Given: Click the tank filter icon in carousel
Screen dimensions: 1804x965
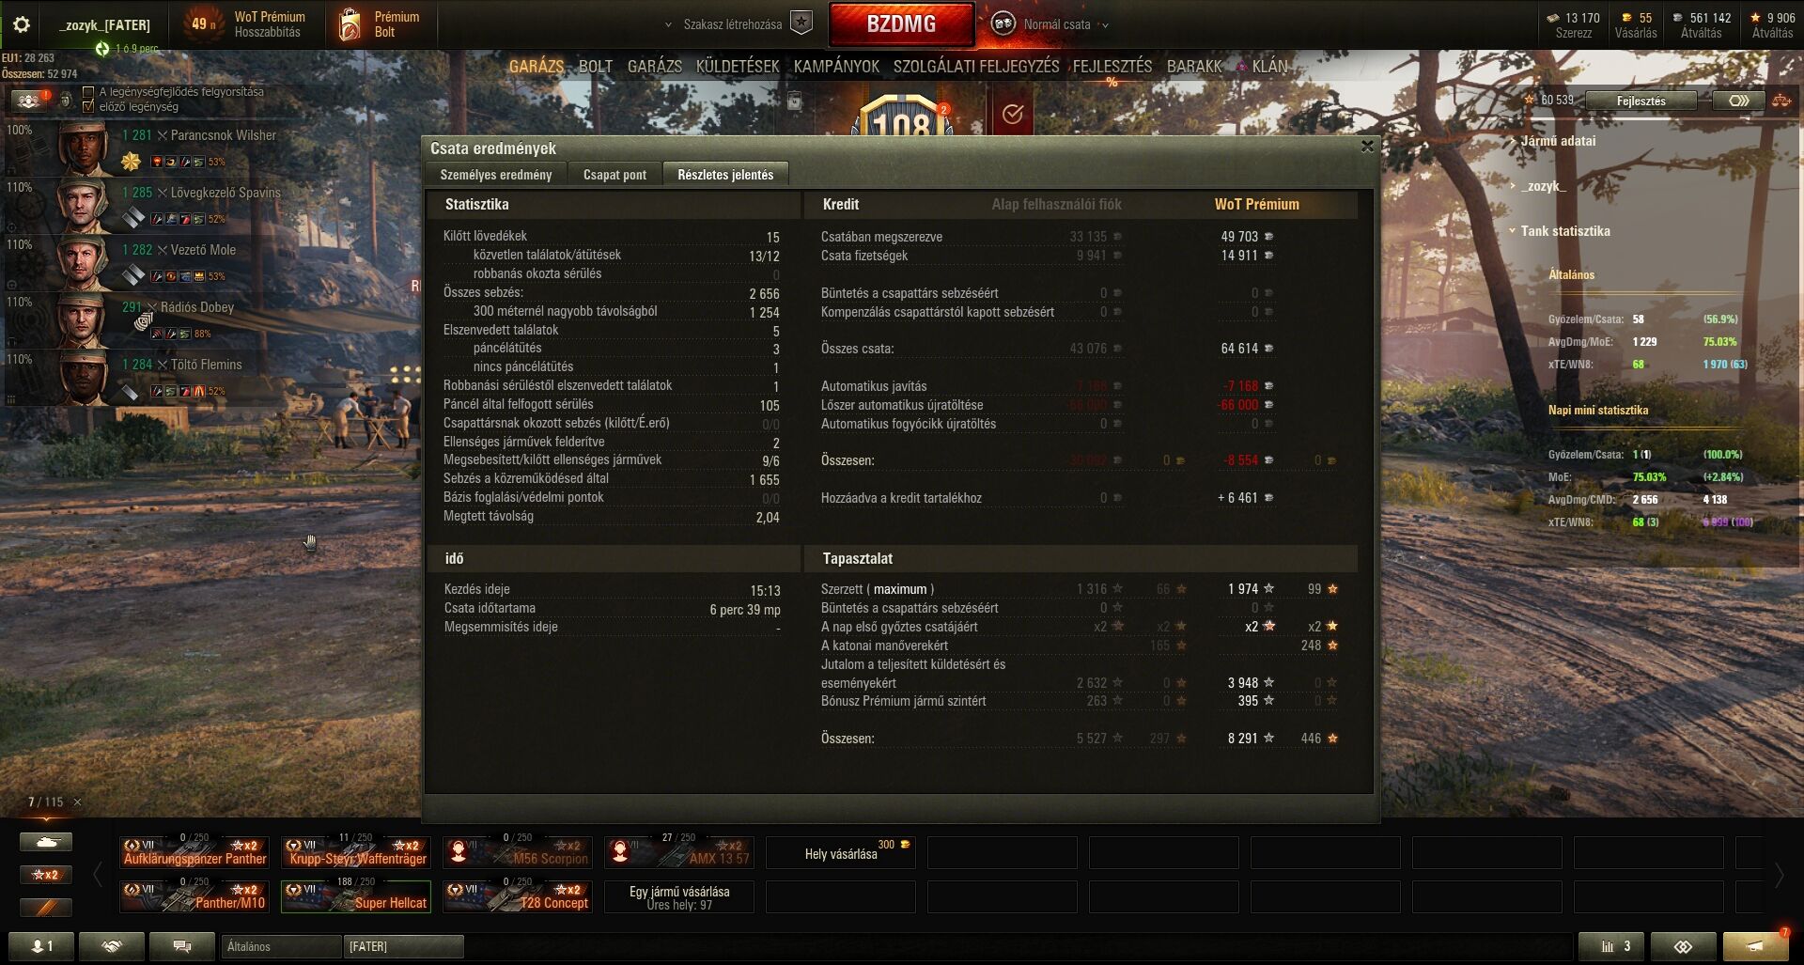Looking at the screenshot, I should (x=46, y=842).
